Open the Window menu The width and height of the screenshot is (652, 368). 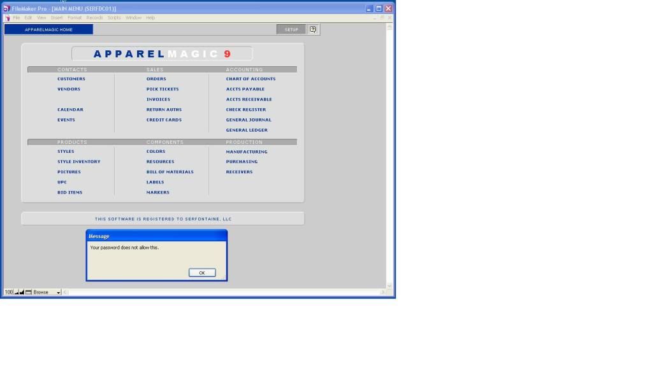click(133, 18)
